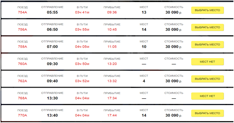Select seat on train 762A

click(x=207, y=79)
